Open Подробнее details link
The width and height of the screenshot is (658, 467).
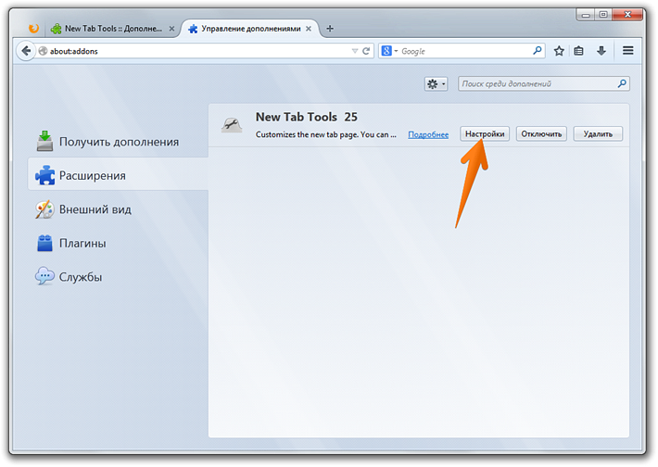pos(428,134)
